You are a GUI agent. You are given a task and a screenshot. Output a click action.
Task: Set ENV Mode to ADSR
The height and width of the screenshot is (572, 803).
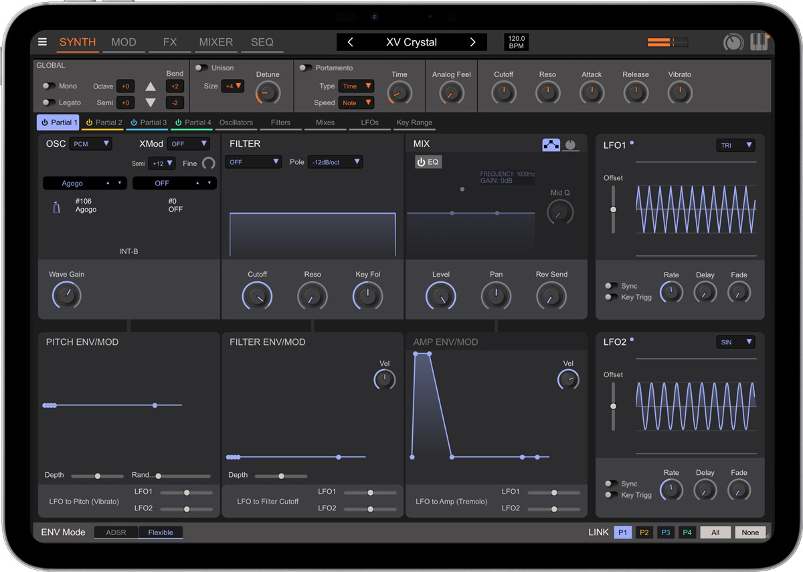tap(116, 532)
